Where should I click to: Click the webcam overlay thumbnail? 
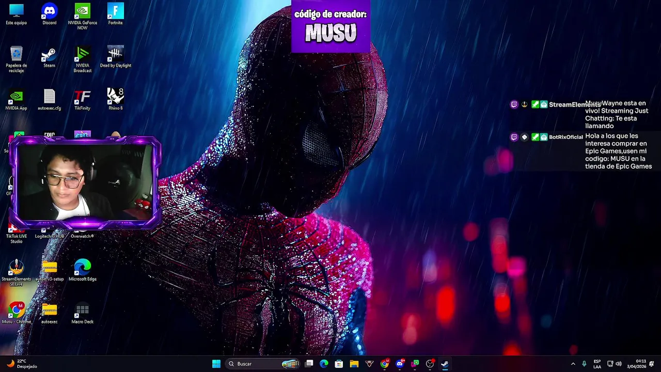[x=84, y=182]
